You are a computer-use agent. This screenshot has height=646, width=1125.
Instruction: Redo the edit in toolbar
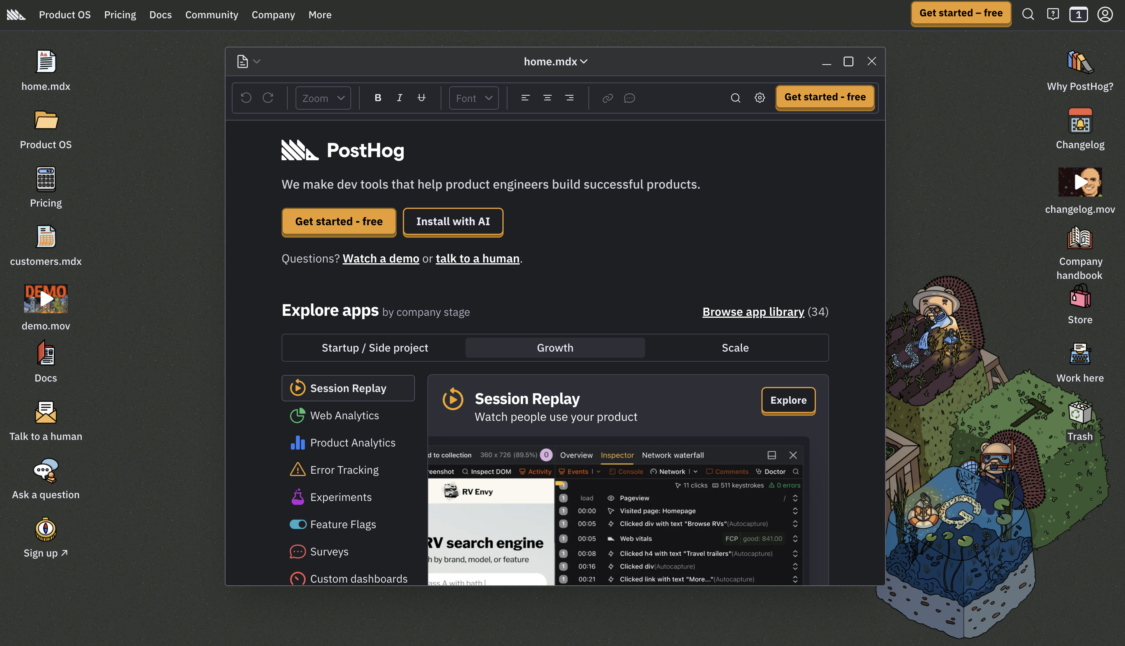[268, 98]
